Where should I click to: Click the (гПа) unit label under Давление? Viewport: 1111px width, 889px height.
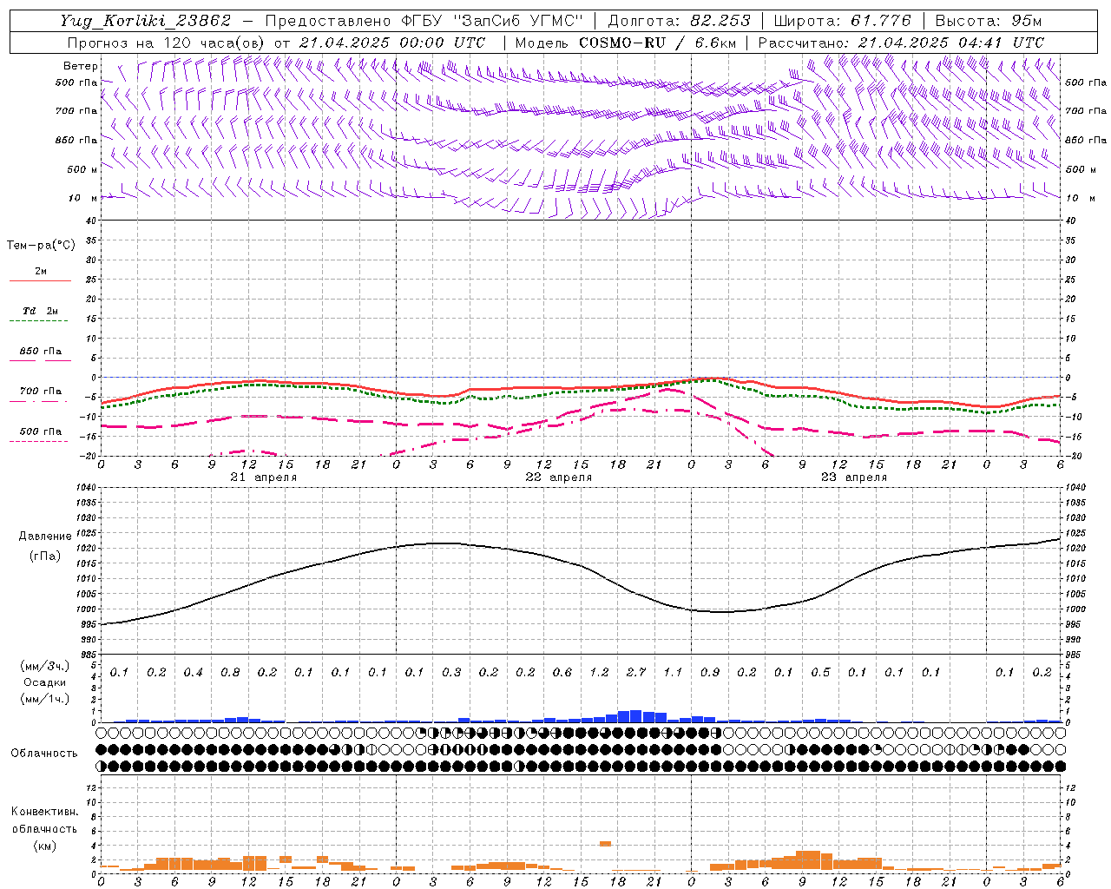pos(45,556)
